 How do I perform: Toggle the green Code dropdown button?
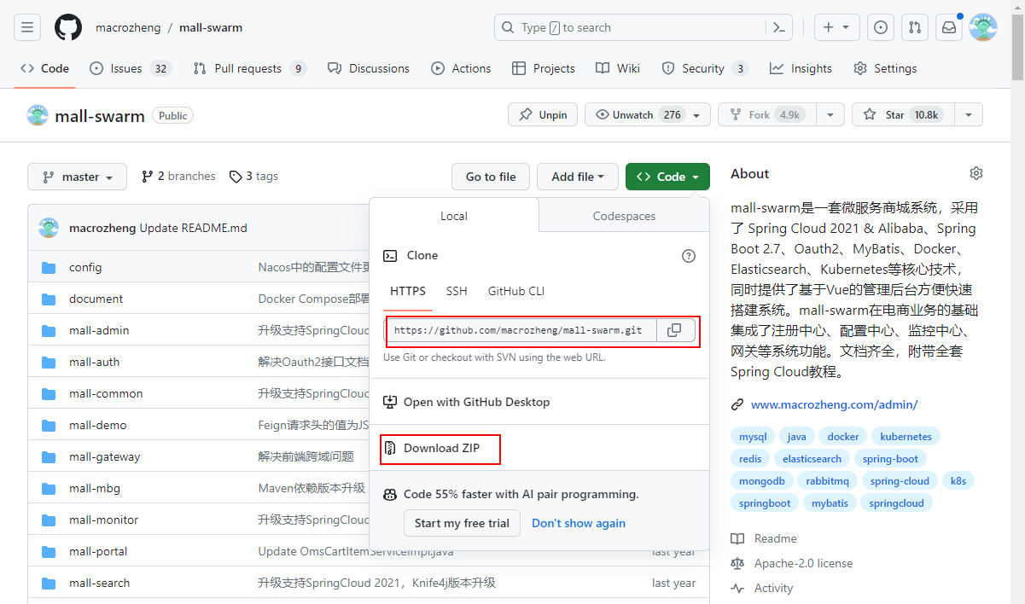667,177
